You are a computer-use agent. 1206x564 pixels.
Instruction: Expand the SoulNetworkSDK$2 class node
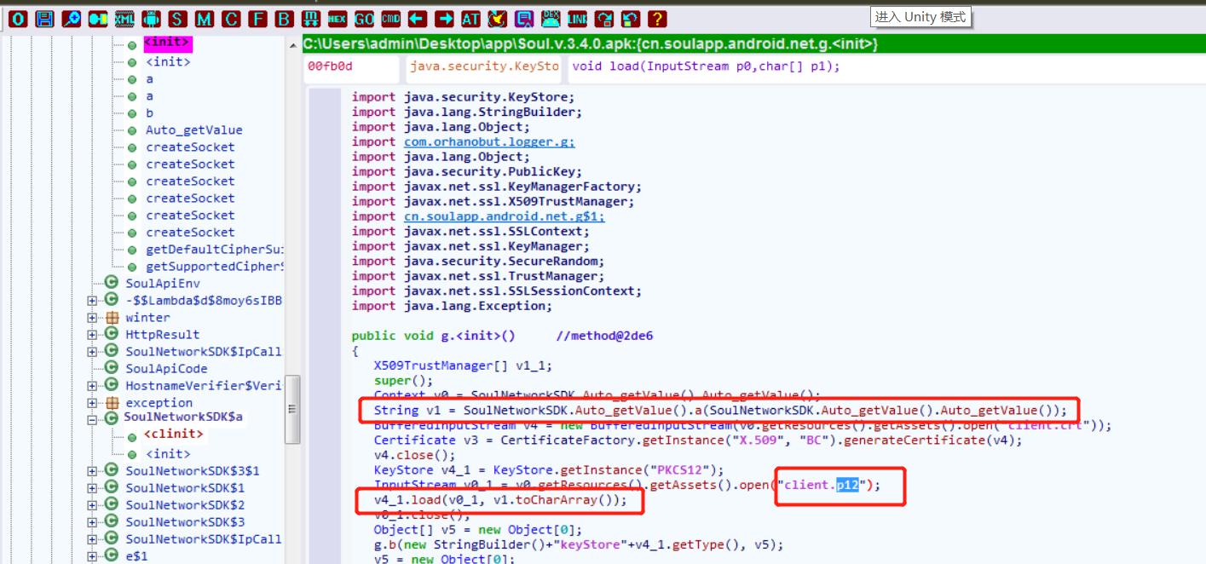coord(93,505)
